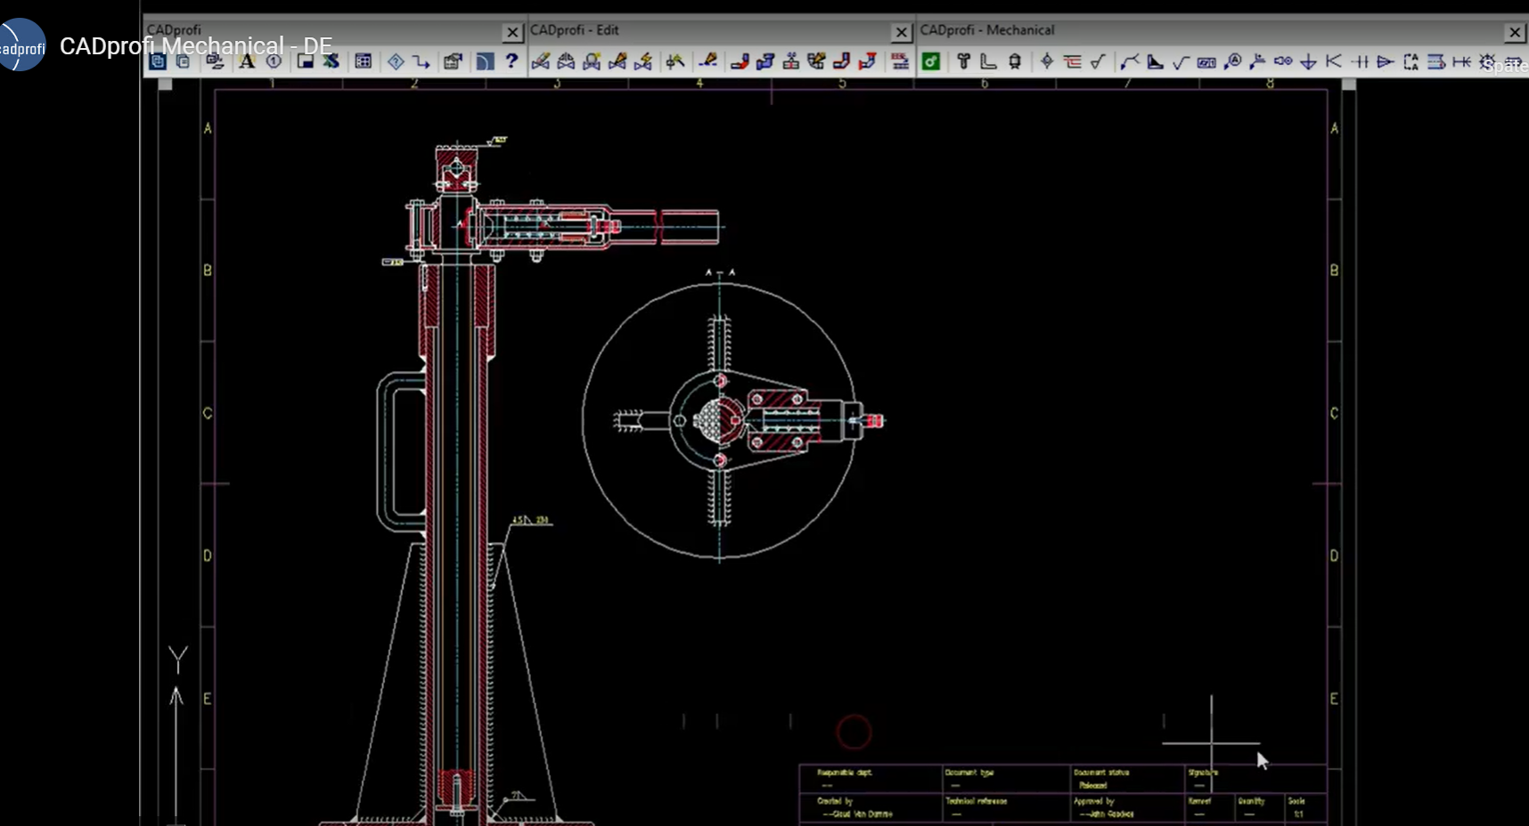Click the green square Mechanical icon
The image size is (1529, 826).
[930, 61]
